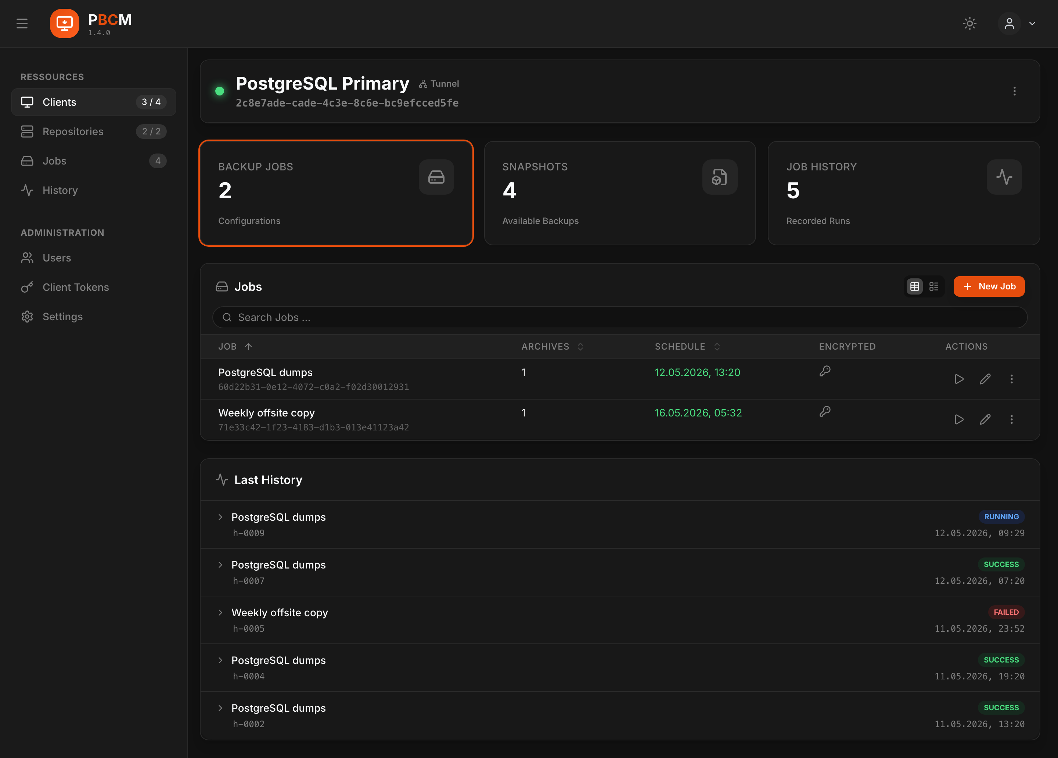This screenshot has height=758, width=1058.
Task: Open Settings in the sidebar
Action: tap(93, 316)
